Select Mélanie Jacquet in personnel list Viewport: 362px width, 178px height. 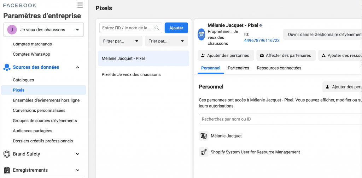226,136
